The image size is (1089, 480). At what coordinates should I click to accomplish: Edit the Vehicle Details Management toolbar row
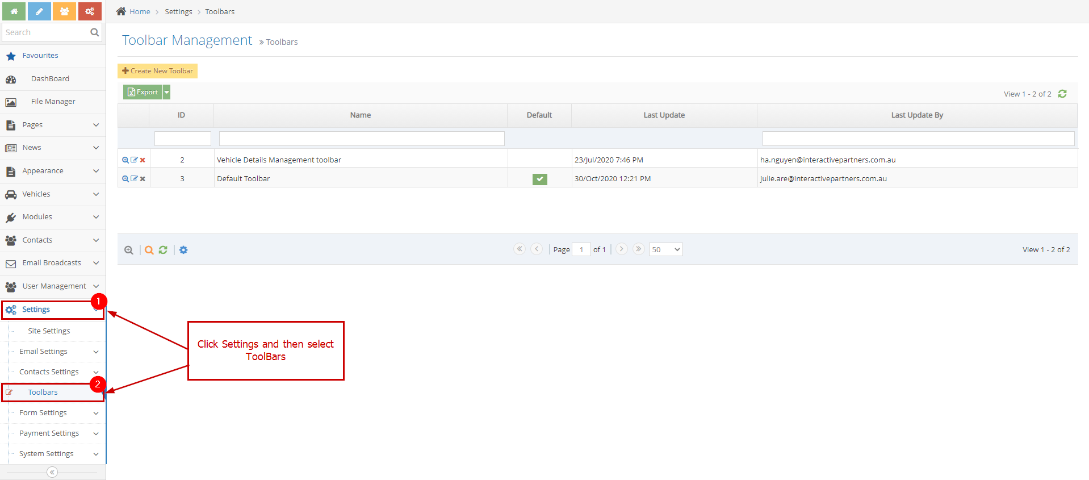(x=134, y=160)
